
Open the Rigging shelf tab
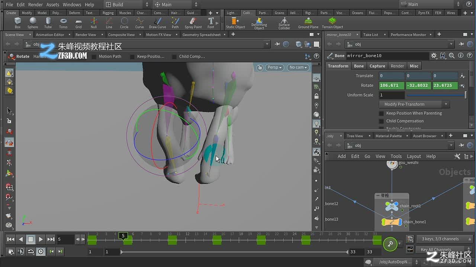(108, 13)
